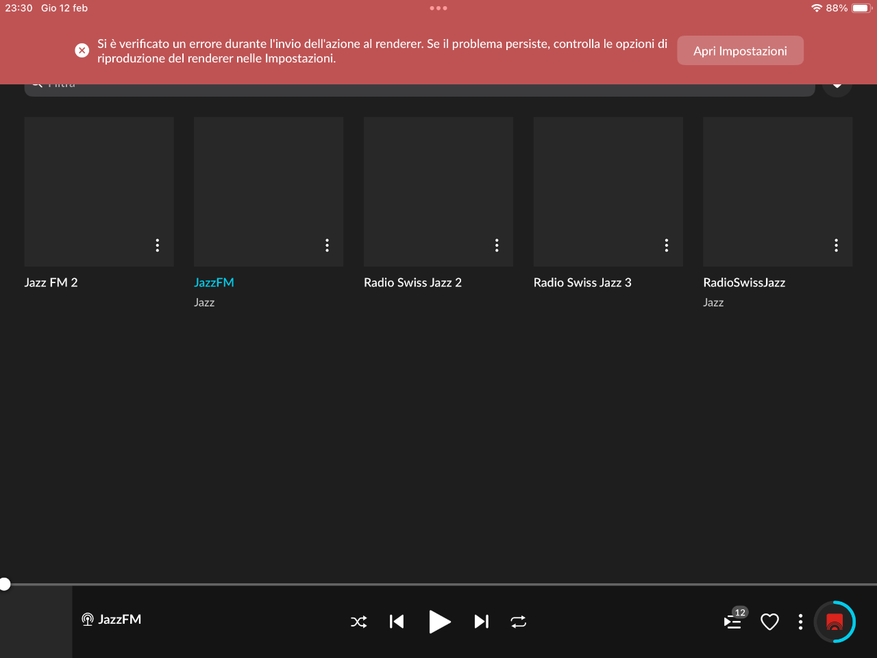
Task: Open the JazzFM station label
Action: 214,282
